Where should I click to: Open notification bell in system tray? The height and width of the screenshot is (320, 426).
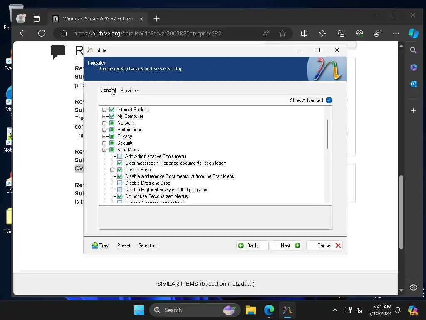click(398, 310)
